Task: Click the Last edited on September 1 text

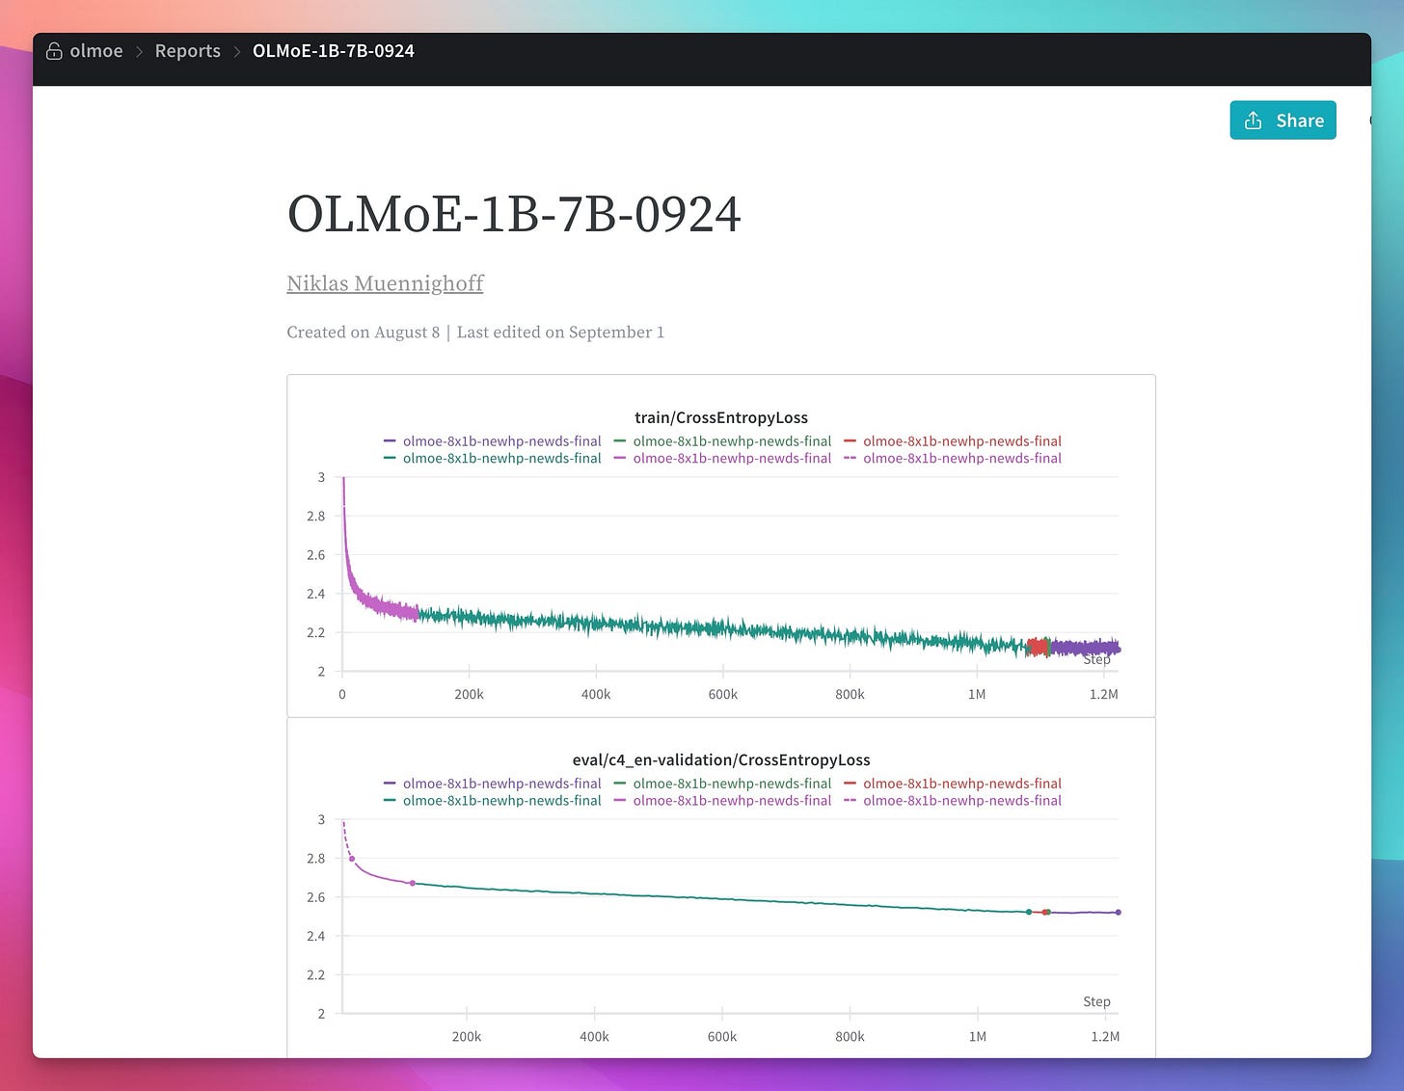Action: coord(560,333)
